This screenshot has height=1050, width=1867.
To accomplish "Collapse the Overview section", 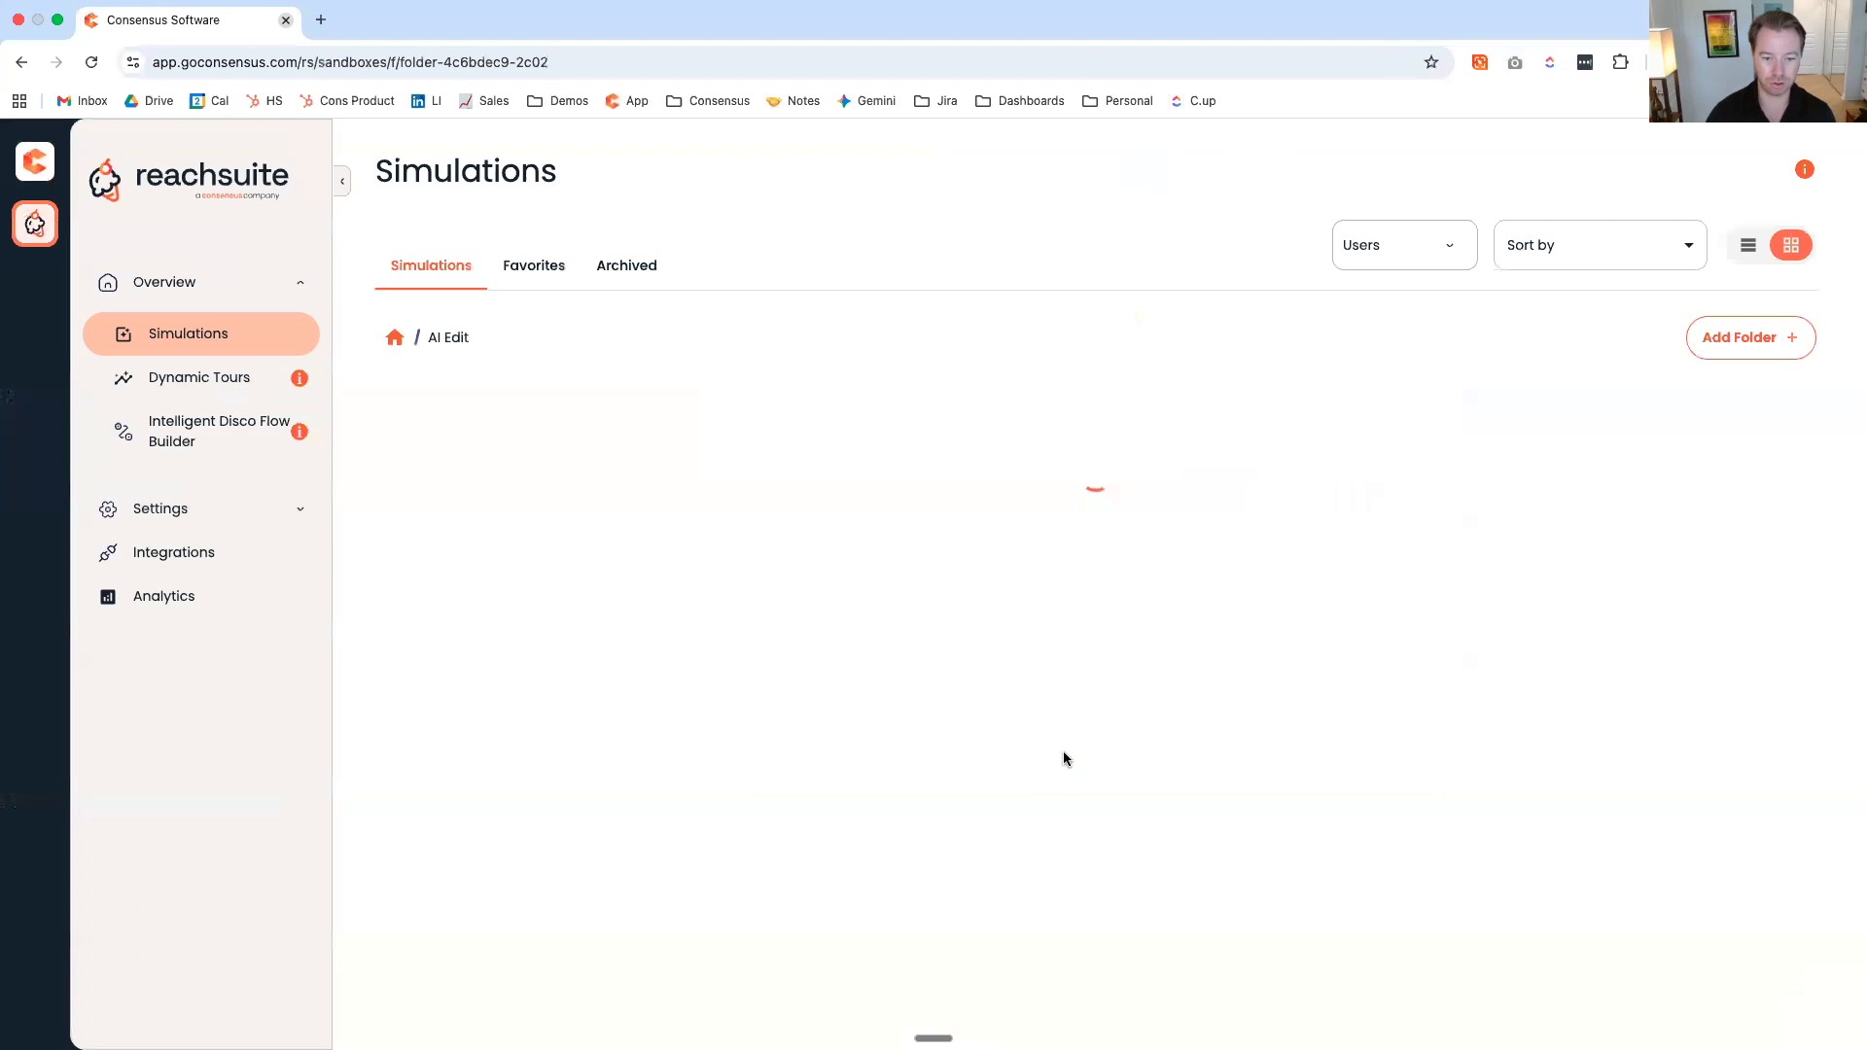I will tap(299, 282).
